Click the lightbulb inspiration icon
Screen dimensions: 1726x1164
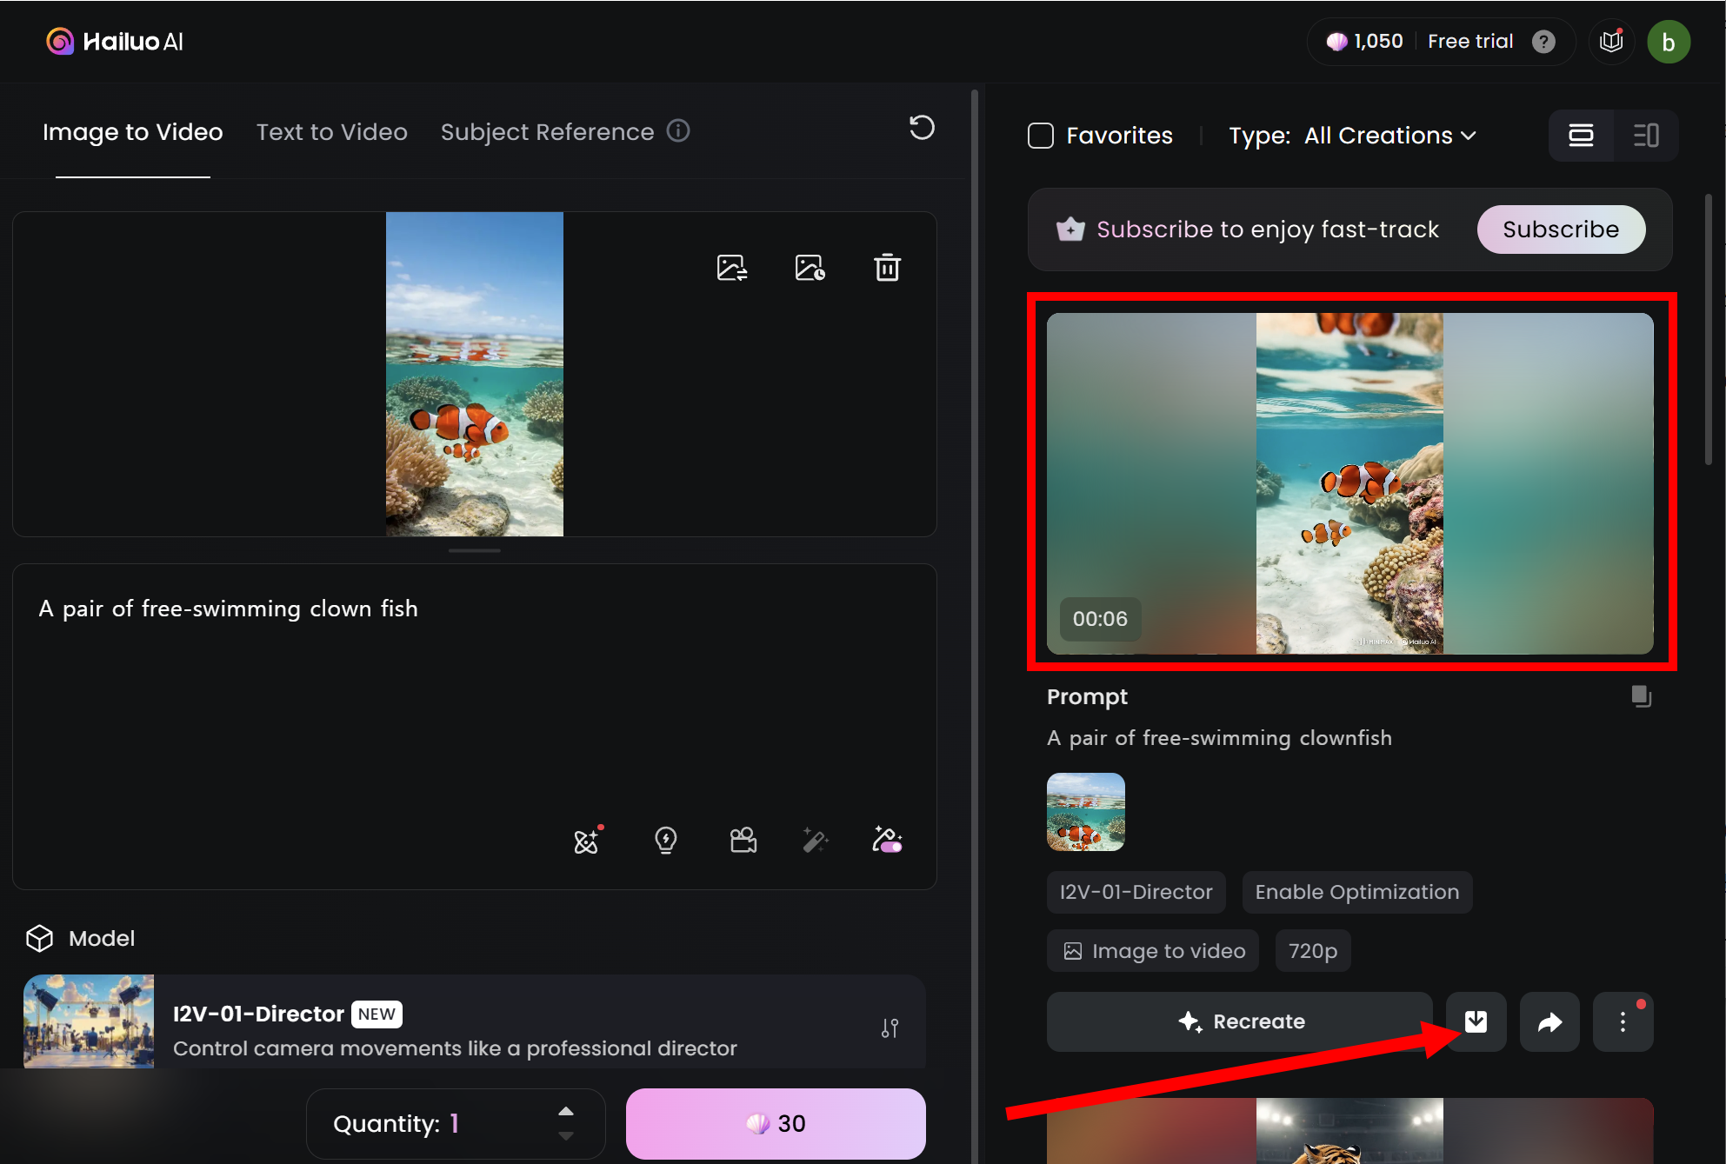(665, 840)
